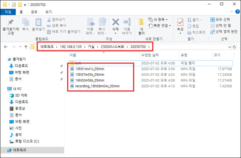Select file recording_16h08m04s_05min
This screenshot has width=241, height=158.
point(97,86)
